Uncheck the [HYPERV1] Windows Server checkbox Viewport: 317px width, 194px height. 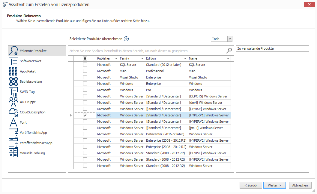pos(85,115)
